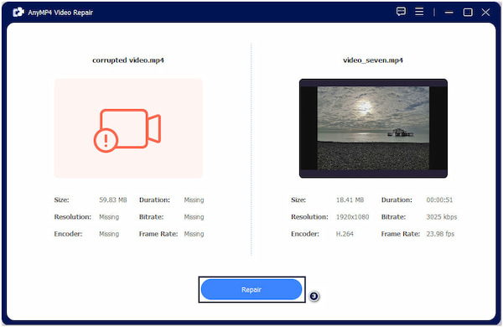Select the step 3 numbered circle marker
The width and height of the screenshot is (503, 327).
pos(314,296)
